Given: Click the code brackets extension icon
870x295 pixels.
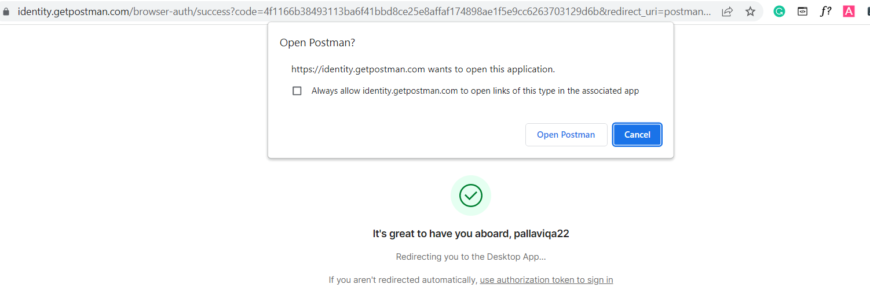Looking at the screenshot, I should click(802, 11).
